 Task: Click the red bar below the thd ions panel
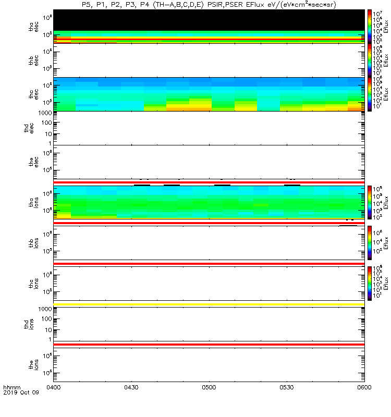pos(209,345)
